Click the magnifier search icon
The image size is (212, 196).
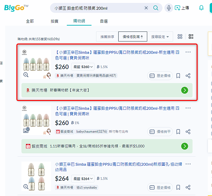[156, 8]
